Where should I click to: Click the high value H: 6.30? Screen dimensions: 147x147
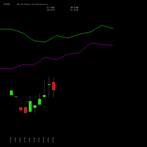point(74,8)
